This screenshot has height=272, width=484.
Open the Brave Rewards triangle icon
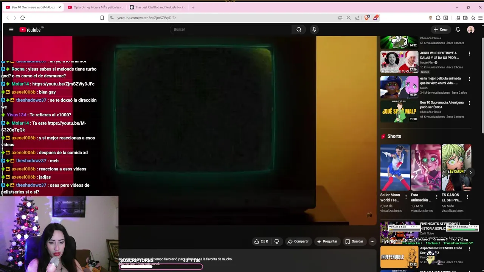(375, 18)
